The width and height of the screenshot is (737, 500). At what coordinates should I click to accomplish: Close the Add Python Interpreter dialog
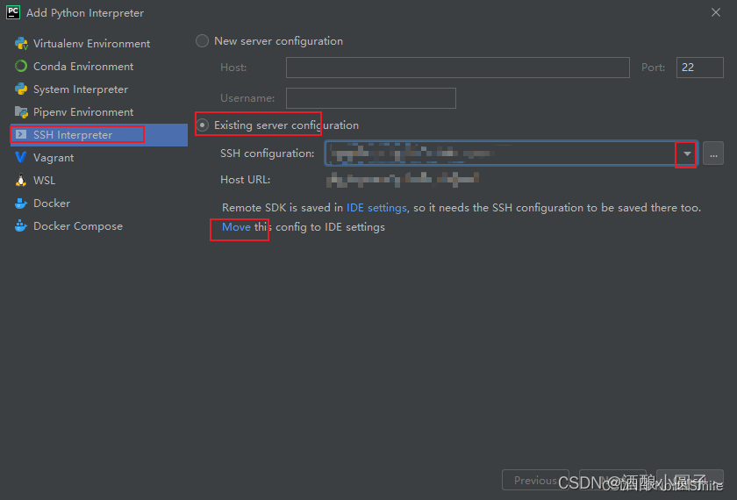[x=715, y=12]
